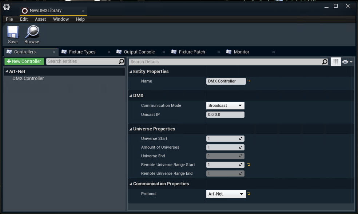358x214 pixels.
Task: Open the Protocol Art-Net dropdown
Action: [x=226, y=194]
